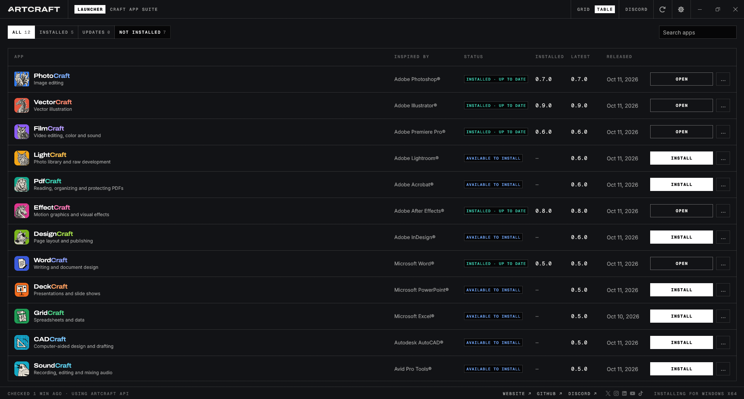Open WordCraft with its Open button
The image size is (744, 399).
[x=681, y=263]
